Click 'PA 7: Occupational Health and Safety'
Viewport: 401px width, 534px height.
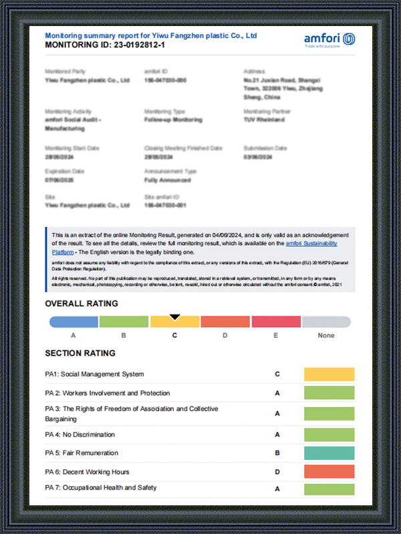[x=101, y=488]
